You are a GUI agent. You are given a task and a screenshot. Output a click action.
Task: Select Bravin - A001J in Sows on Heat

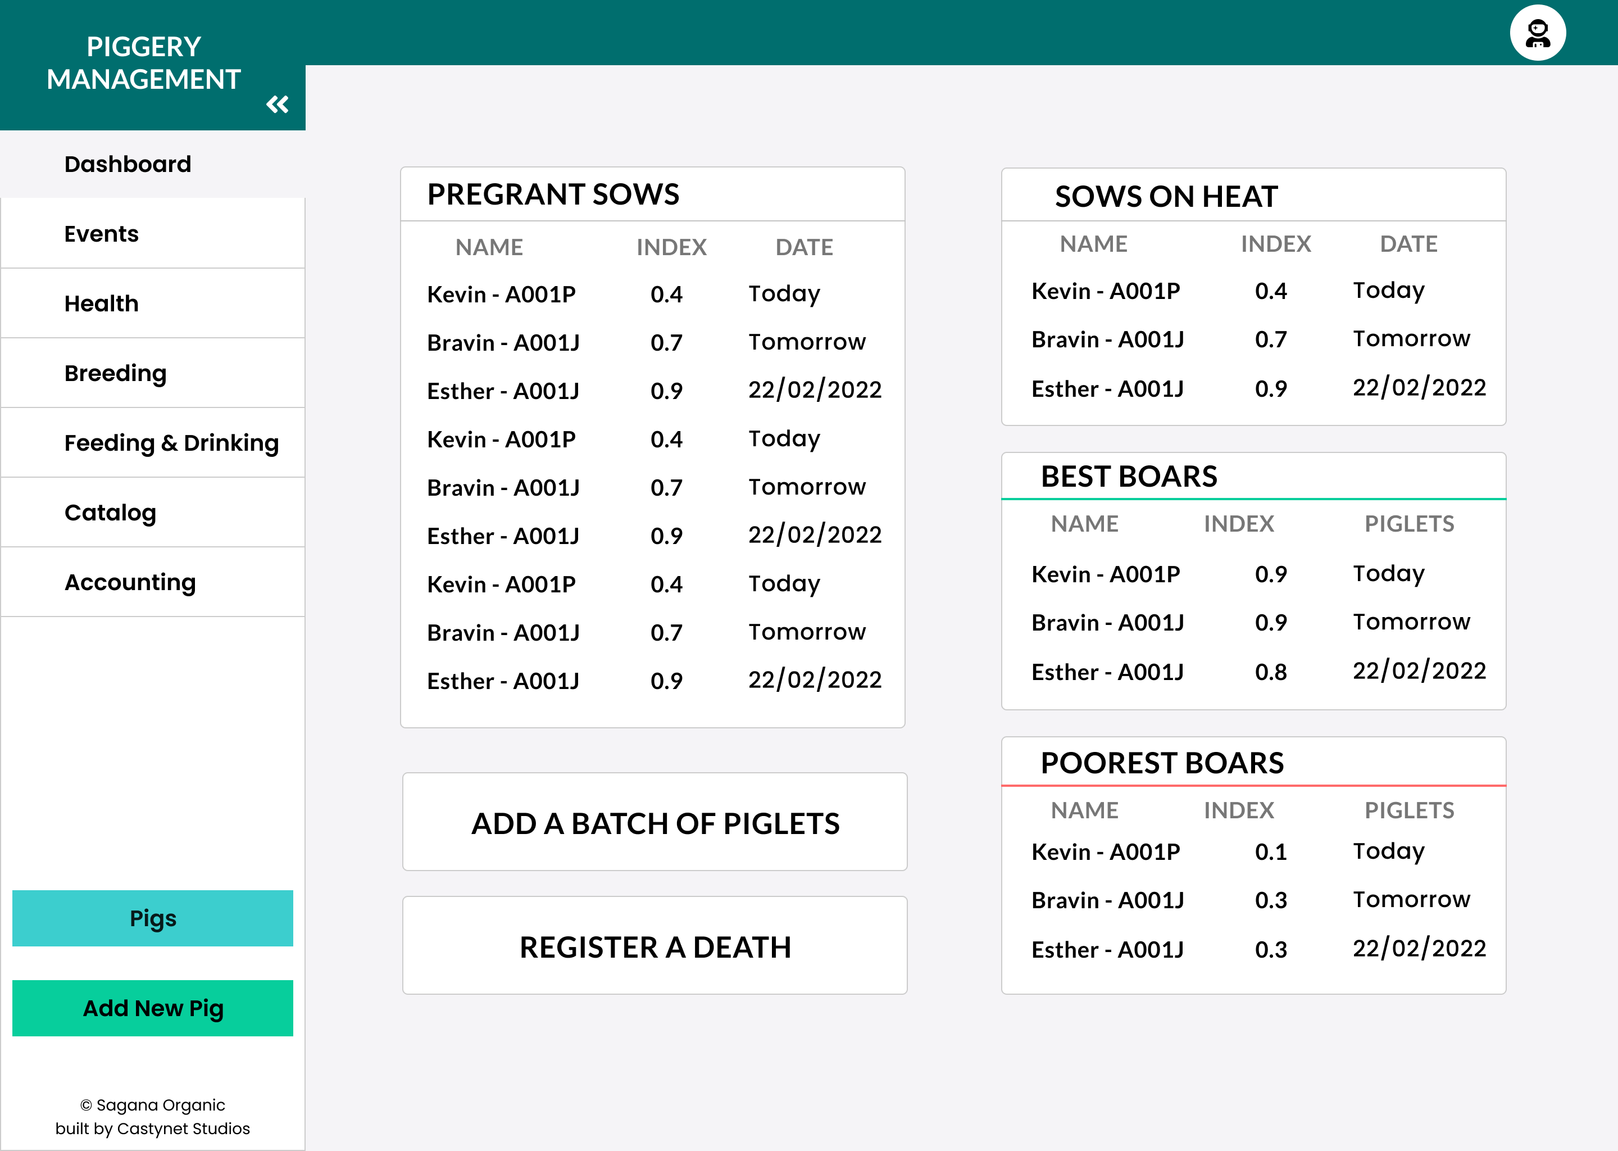pos(1107,339)
